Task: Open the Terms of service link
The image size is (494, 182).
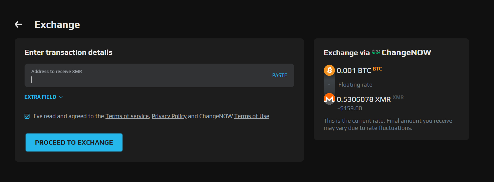Action: pyautogui.click(x=127, y=116)
